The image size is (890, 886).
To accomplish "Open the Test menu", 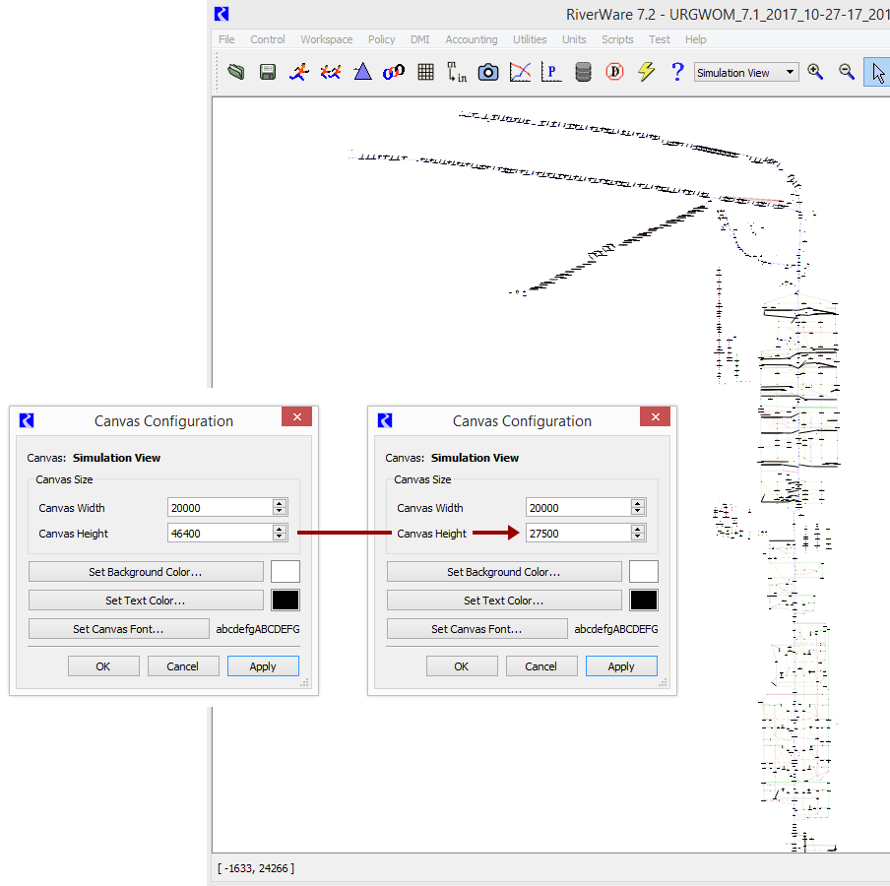I will click(659, 39).
